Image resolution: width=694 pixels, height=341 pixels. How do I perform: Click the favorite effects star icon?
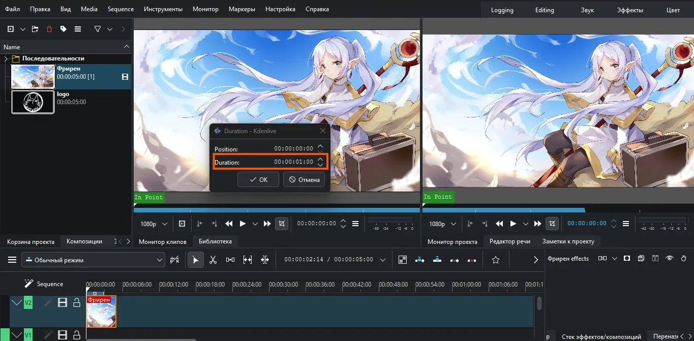click(x=496, y=260)
